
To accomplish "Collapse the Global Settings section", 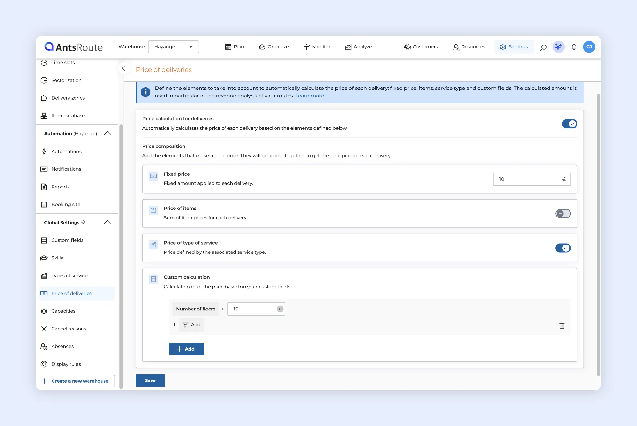I will [108, 222].
